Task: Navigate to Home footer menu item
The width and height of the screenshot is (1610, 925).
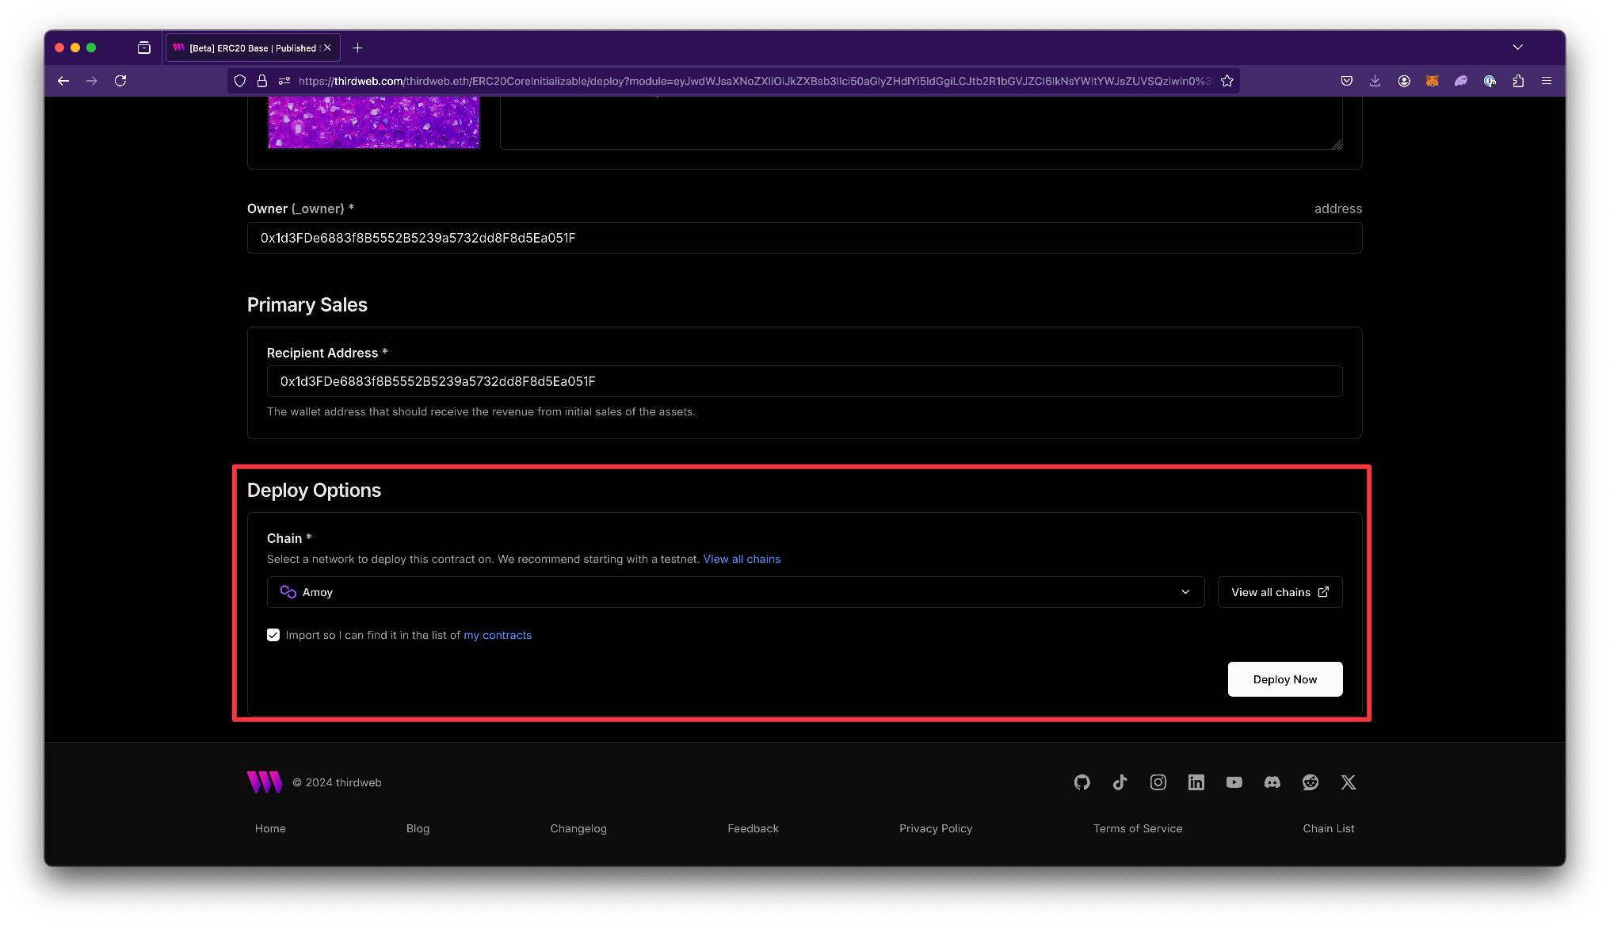Action: point(270,828)
